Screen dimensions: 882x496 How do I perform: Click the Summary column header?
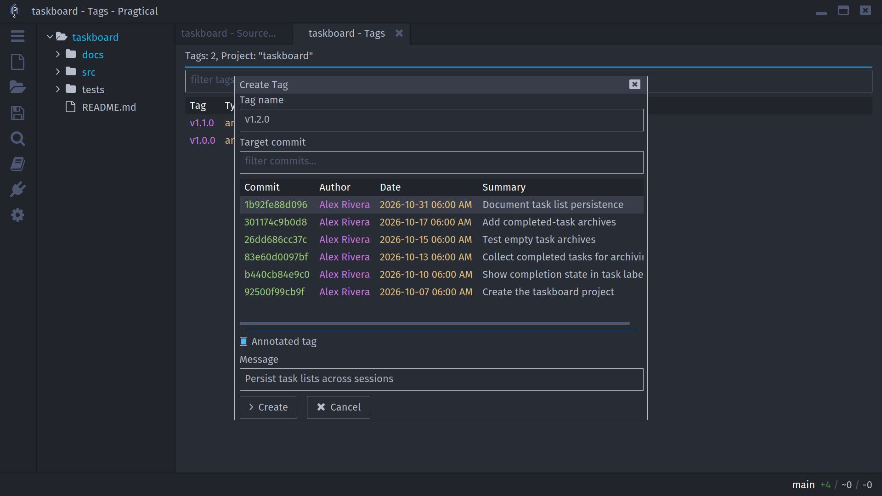(503, 187)
